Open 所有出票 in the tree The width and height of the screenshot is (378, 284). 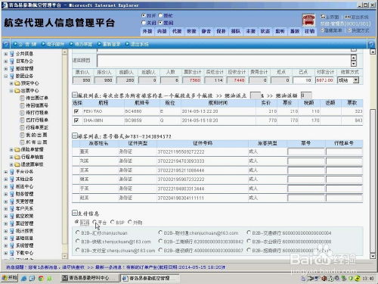coord(36,142)
